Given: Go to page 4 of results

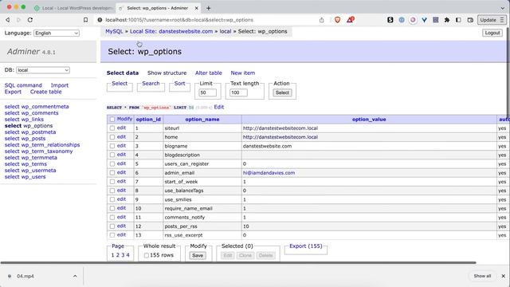Looking at the screenshot, I should coord(127,255).
